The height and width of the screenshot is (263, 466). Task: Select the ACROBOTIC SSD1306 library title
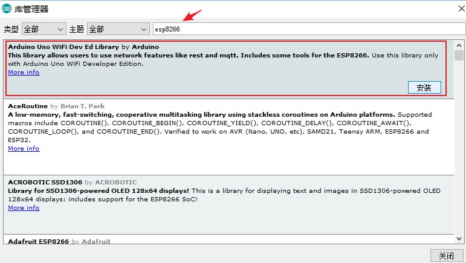tap(45, 182)
